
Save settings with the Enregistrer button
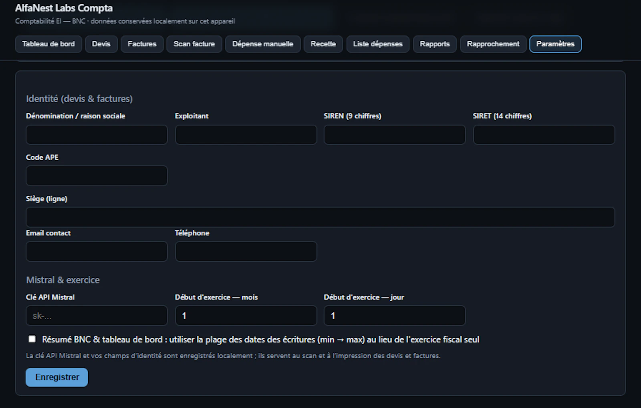tap(57, 377)
